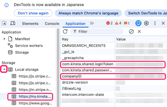Collapse the Local storage tree arrow
167x107 pixels.
[x=4, y=69]
